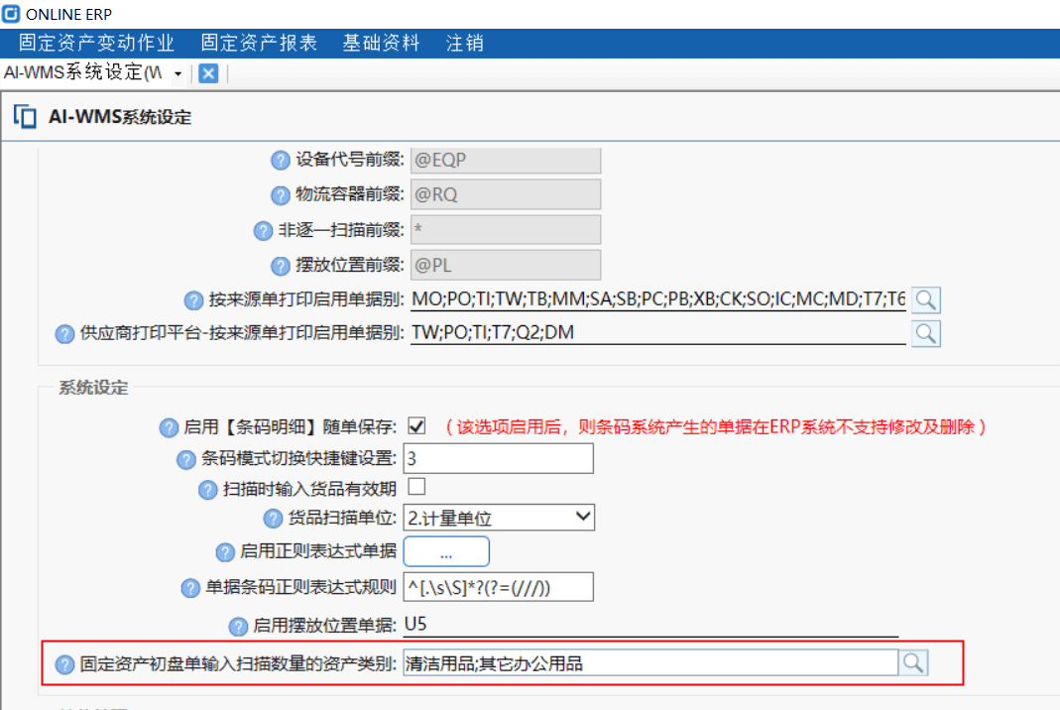Click the ... button for 启用正则表达式单据
The image size is (1060, 710).
(x=446, y=551)
